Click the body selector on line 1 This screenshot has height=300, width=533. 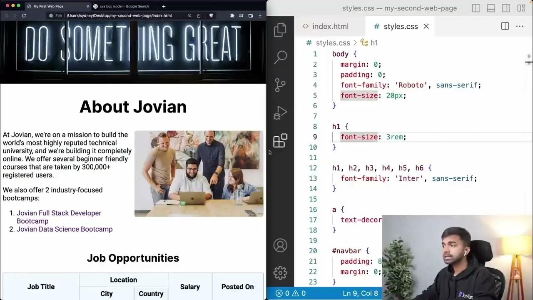coord(340,54)
